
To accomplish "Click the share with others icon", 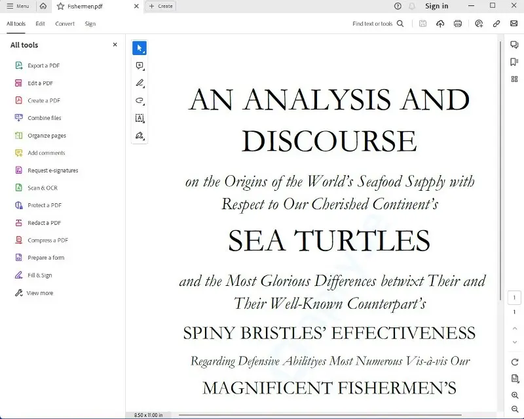I will click(479, 24).
